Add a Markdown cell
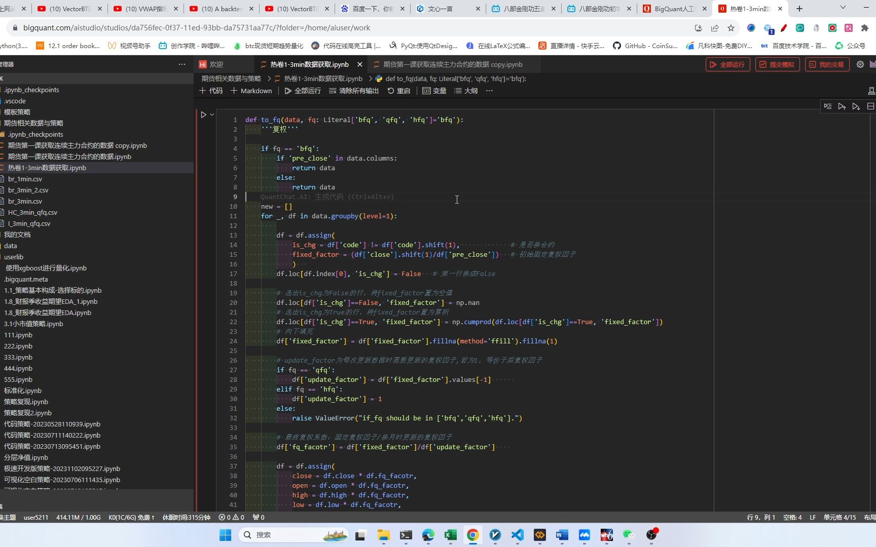 pyautogui.click(x=251, y=91)
